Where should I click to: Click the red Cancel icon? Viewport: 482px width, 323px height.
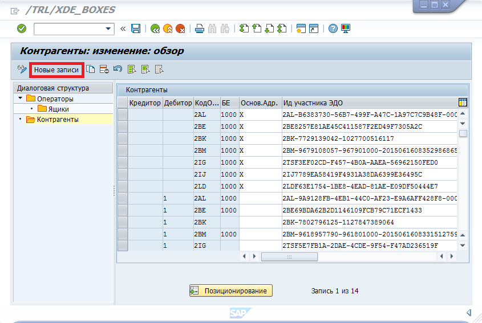[x=180, y=28]
